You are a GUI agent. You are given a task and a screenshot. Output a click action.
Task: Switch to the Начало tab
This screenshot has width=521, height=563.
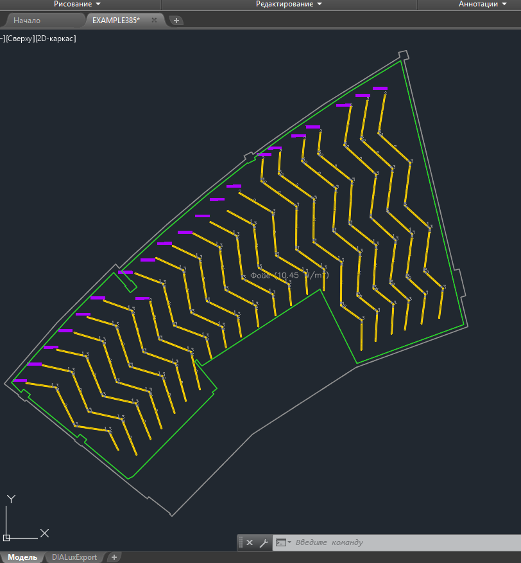tap(27, 21)
